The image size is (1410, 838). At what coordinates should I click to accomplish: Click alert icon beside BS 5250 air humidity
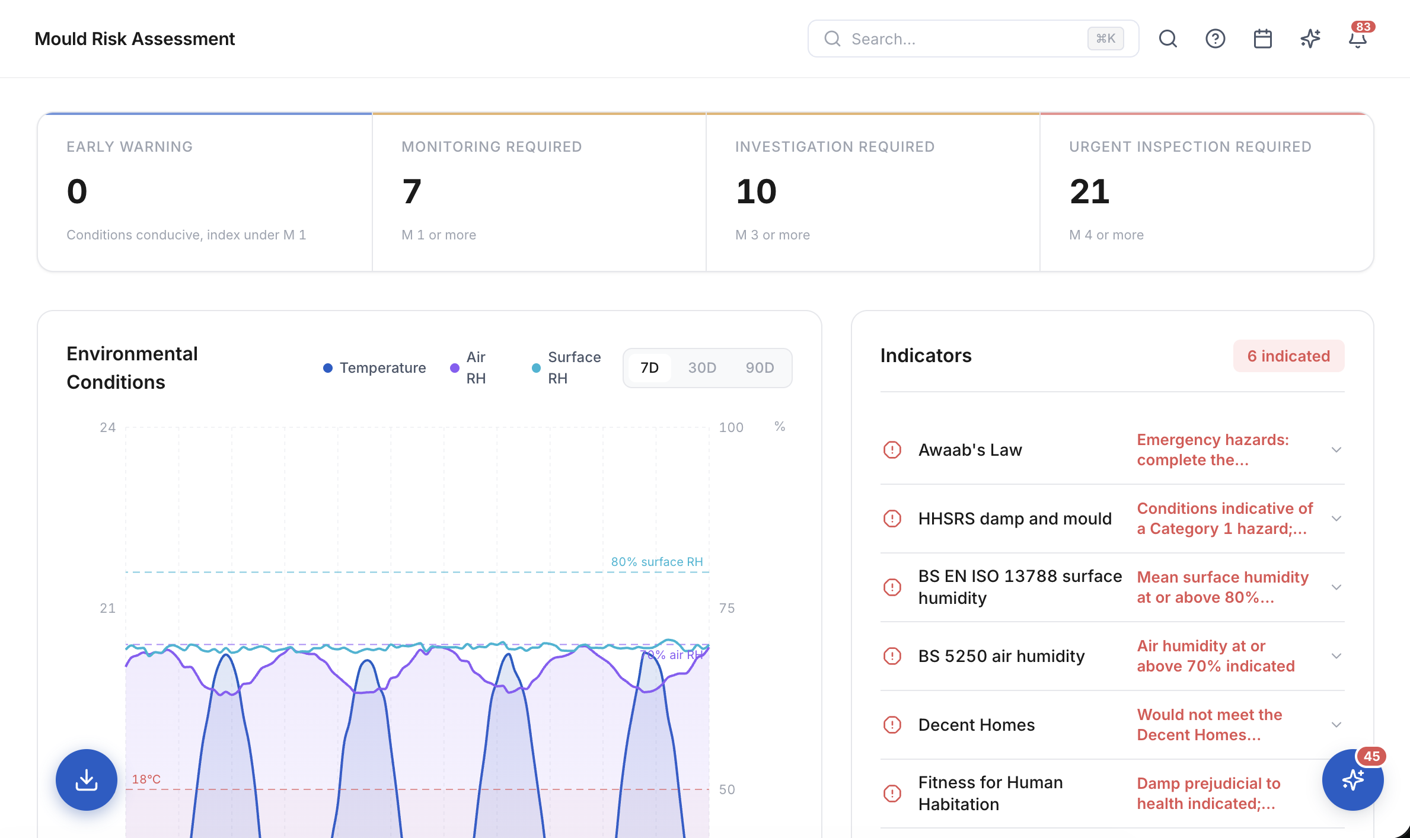click(x=892, y=656)
